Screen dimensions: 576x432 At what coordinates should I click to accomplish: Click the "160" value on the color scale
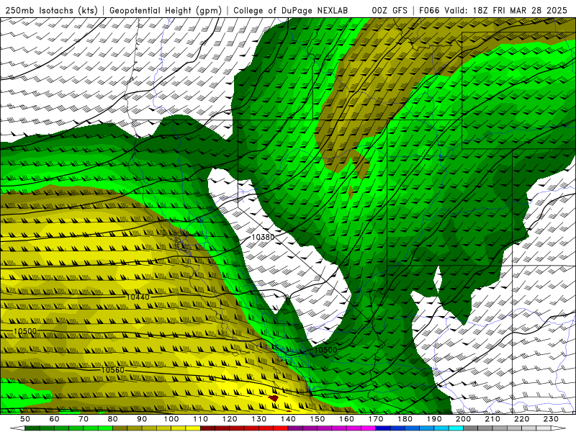click(346, 419)
